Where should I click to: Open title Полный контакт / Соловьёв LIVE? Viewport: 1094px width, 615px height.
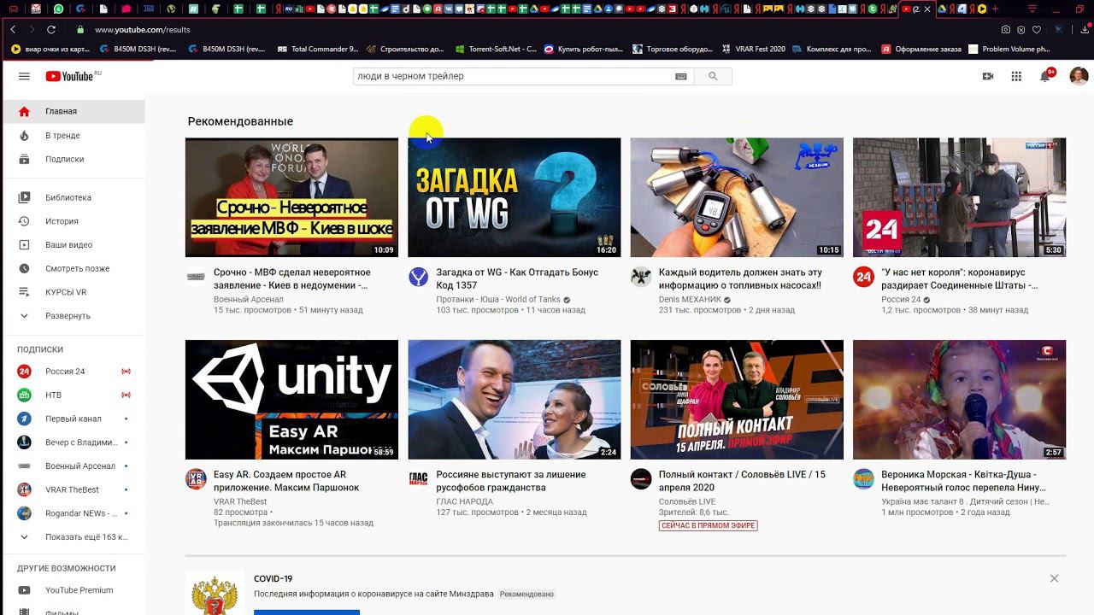click(x=742, y=481)
